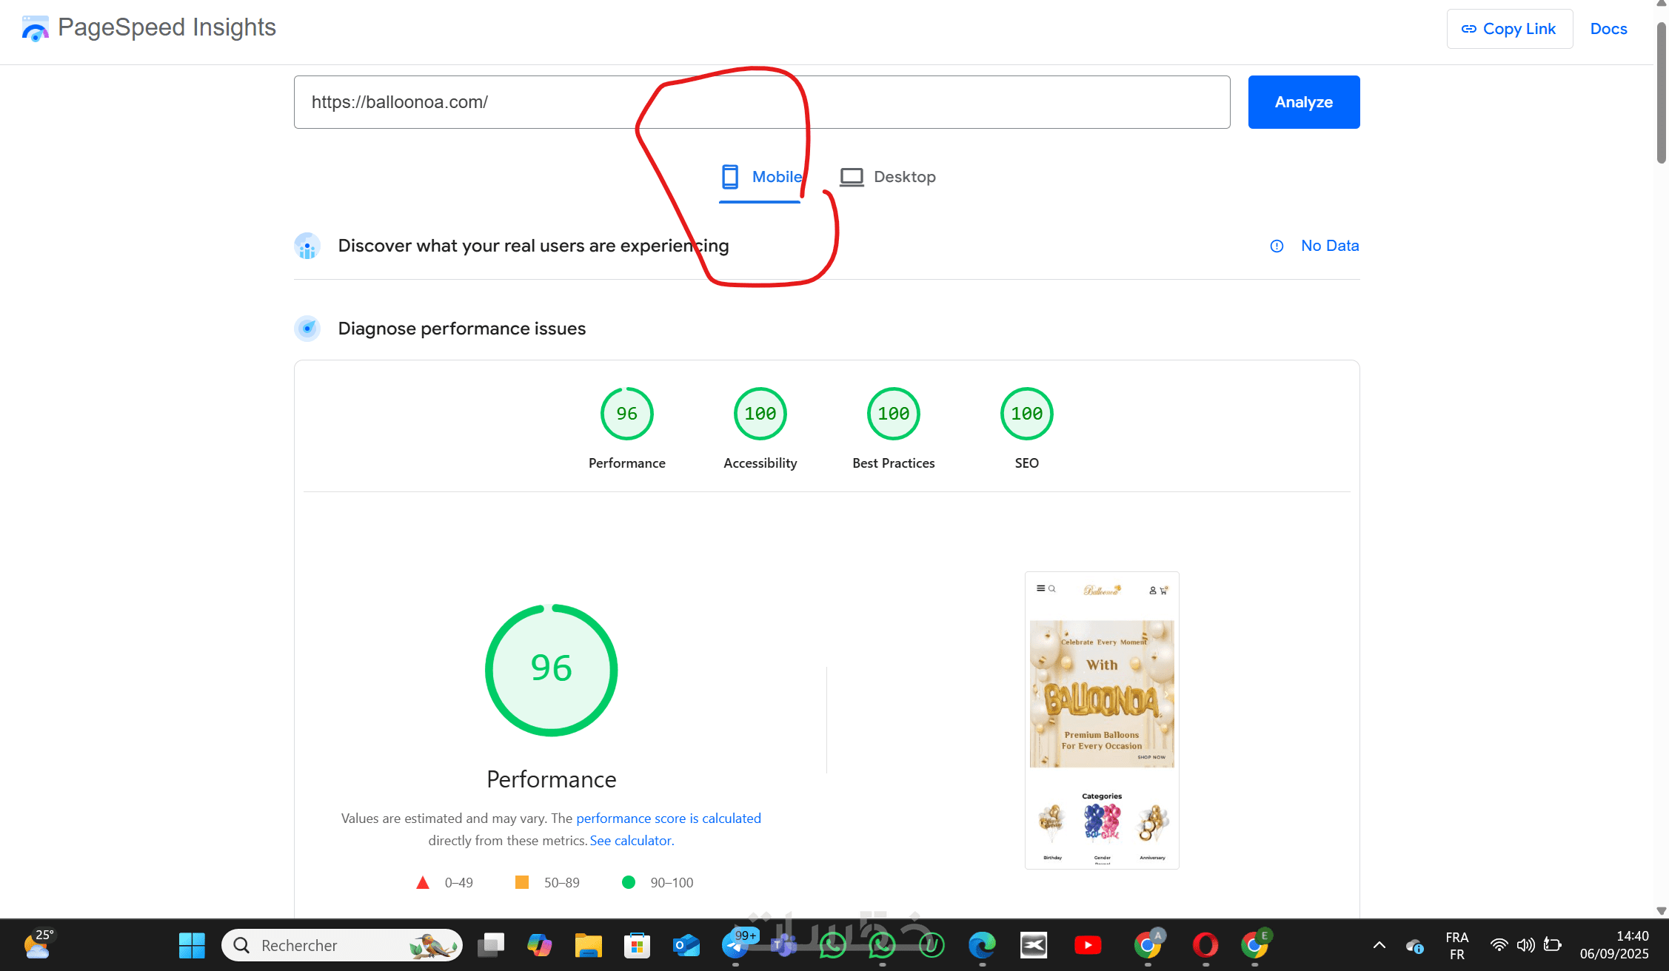Show hidden system tray icons chevron
The height and width of the screenshot is (971, 1669).
(x=1379, y=945)
